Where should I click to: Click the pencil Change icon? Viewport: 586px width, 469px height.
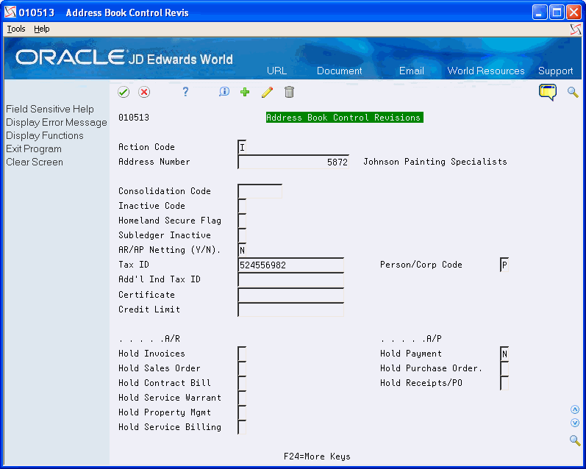click(267, 92)
